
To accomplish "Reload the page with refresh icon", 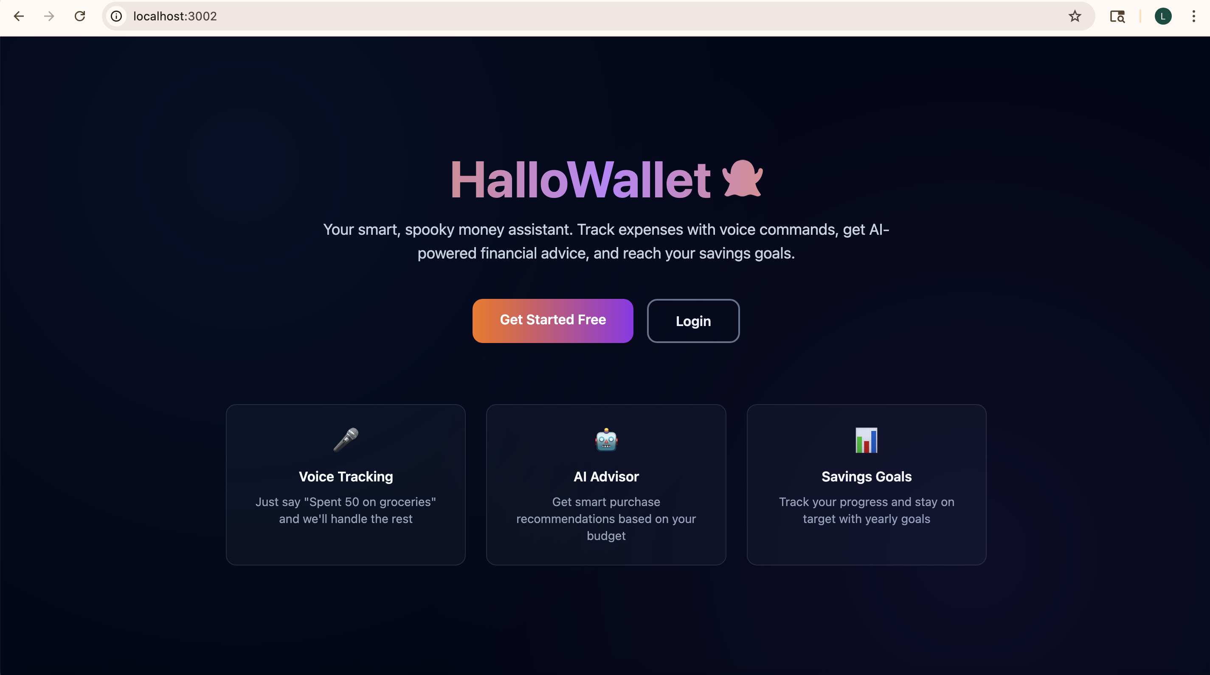I will point(80,17).
